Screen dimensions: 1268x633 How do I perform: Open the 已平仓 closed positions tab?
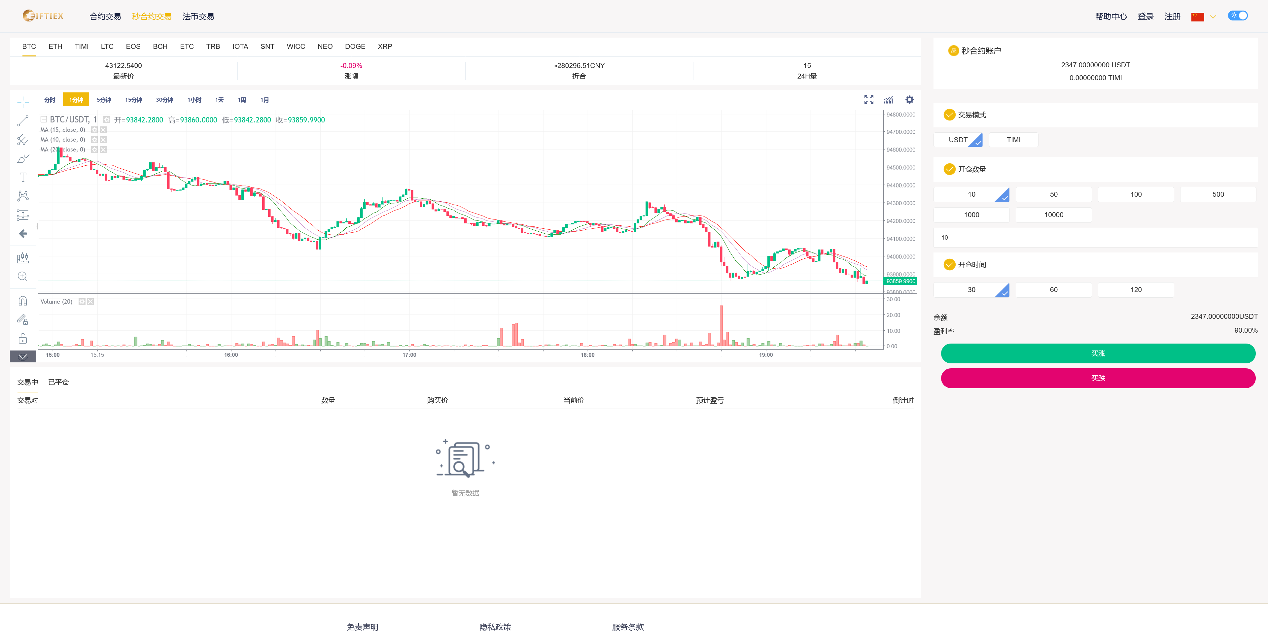click(58, 382)
